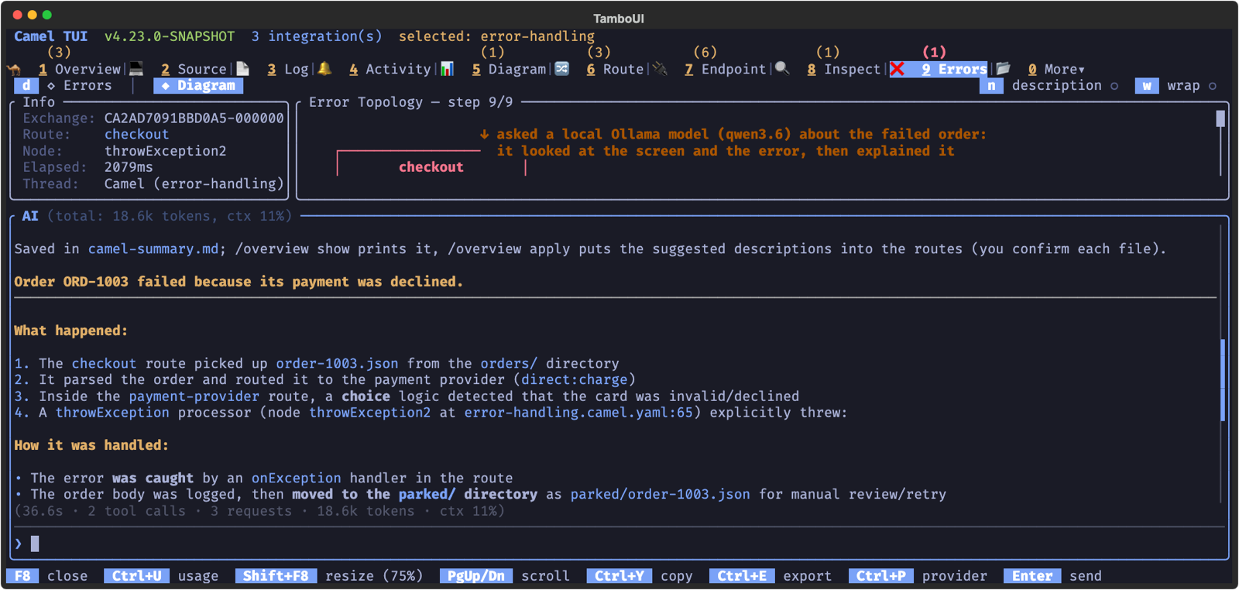Image resolution: width=1239 pixels, height=590 pixels.
Task: Go to the 4 Activity tab
Action: coord(390,69)
